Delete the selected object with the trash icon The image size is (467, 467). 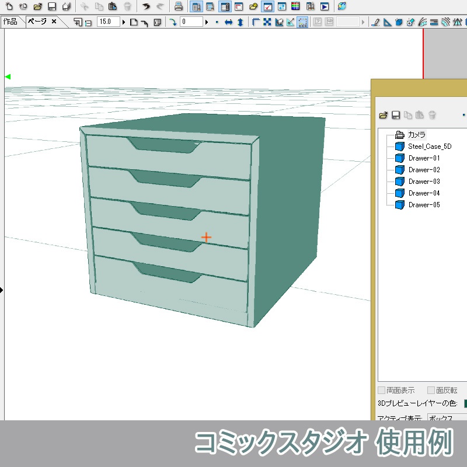(432, 115)
